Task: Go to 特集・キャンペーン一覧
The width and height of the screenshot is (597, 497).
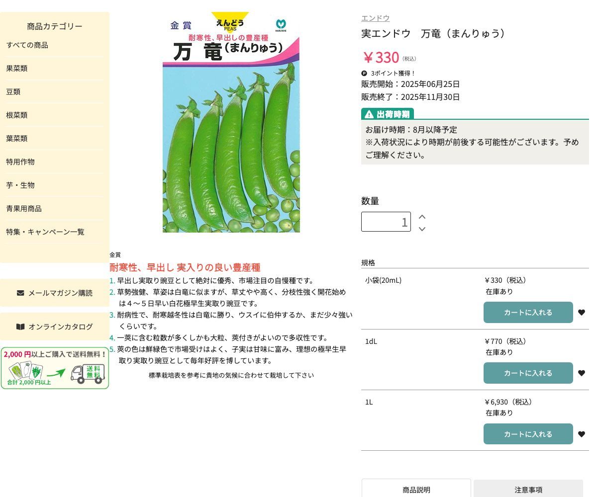Action: point(45,232)
